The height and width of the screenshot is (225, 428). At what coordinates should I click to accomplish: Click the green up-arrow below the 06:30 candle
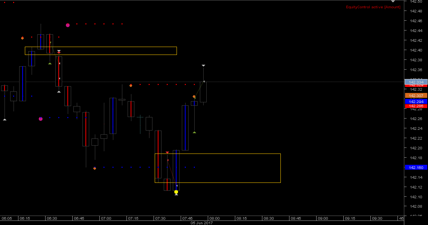[50, 63]
